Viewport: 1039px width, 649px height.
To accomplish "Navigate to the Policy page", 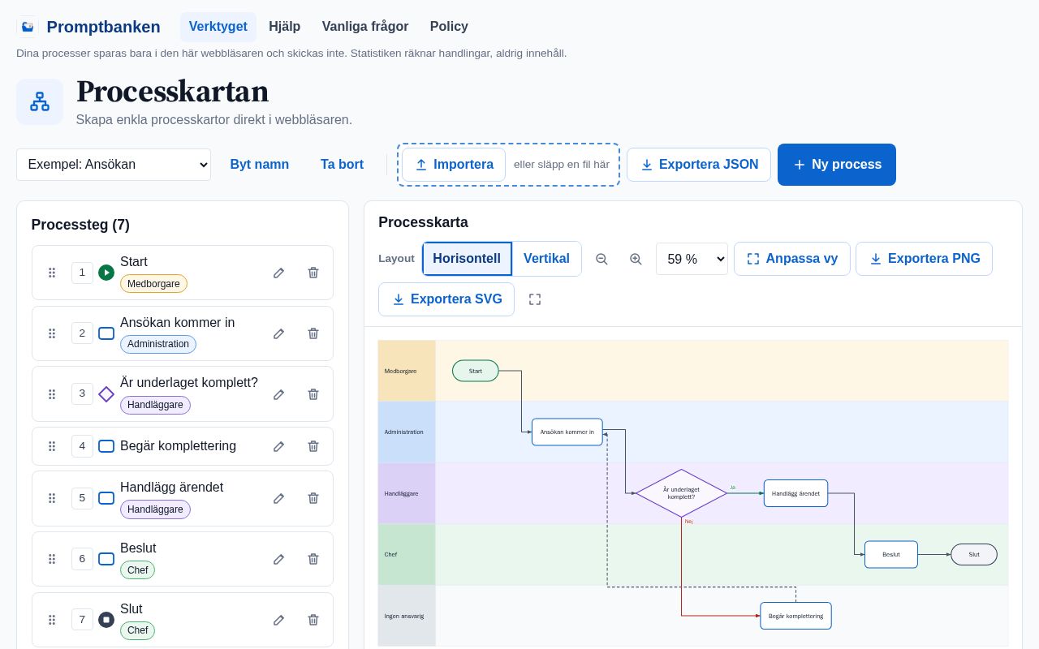I will pos(449,27).
